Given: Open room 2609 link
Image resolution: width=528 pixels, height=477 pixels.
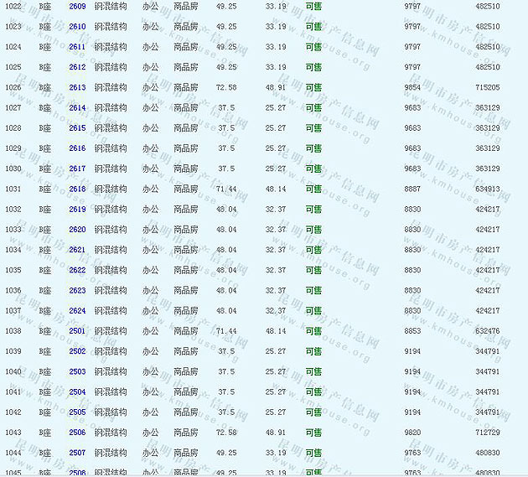Looking at the screenshot, I should click(77, 7).
